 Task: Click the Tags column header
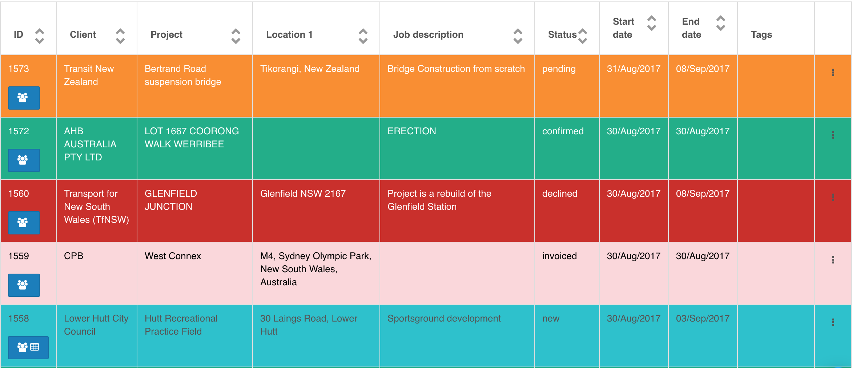coord(761,34)
